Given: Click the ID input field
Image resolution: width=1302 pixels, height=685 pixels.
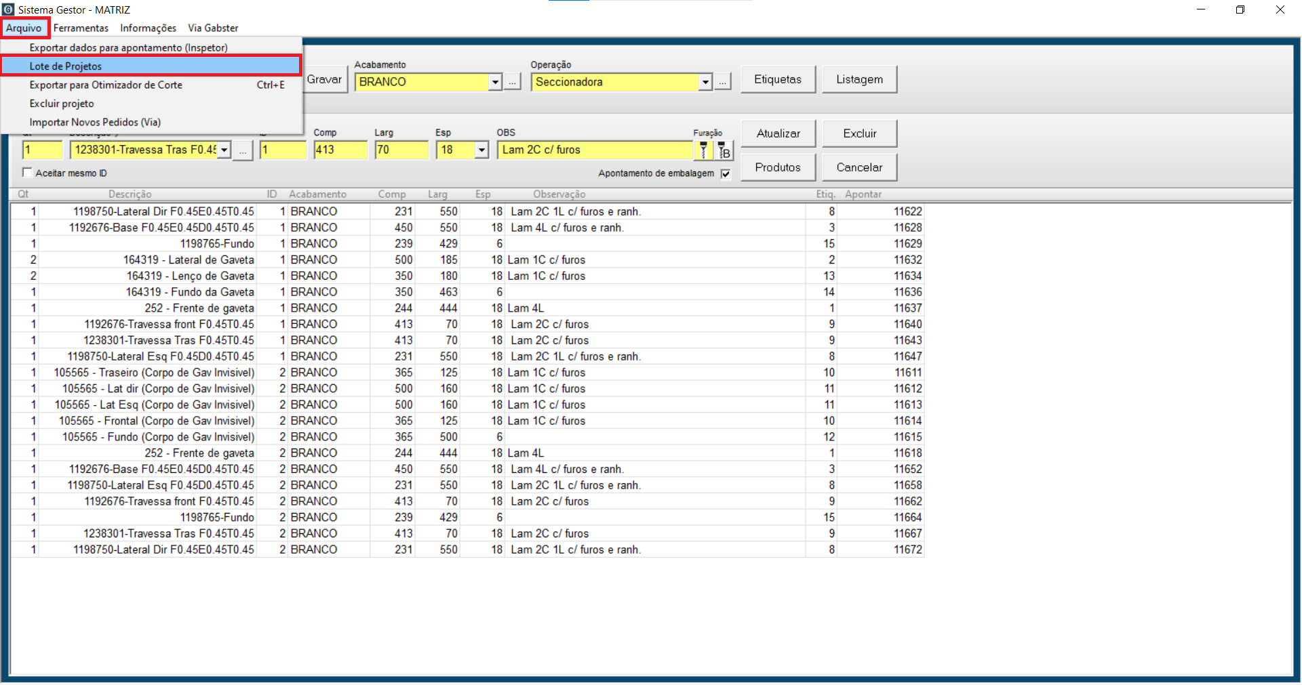Looking at the screenshot, I should tap(283, 150).
